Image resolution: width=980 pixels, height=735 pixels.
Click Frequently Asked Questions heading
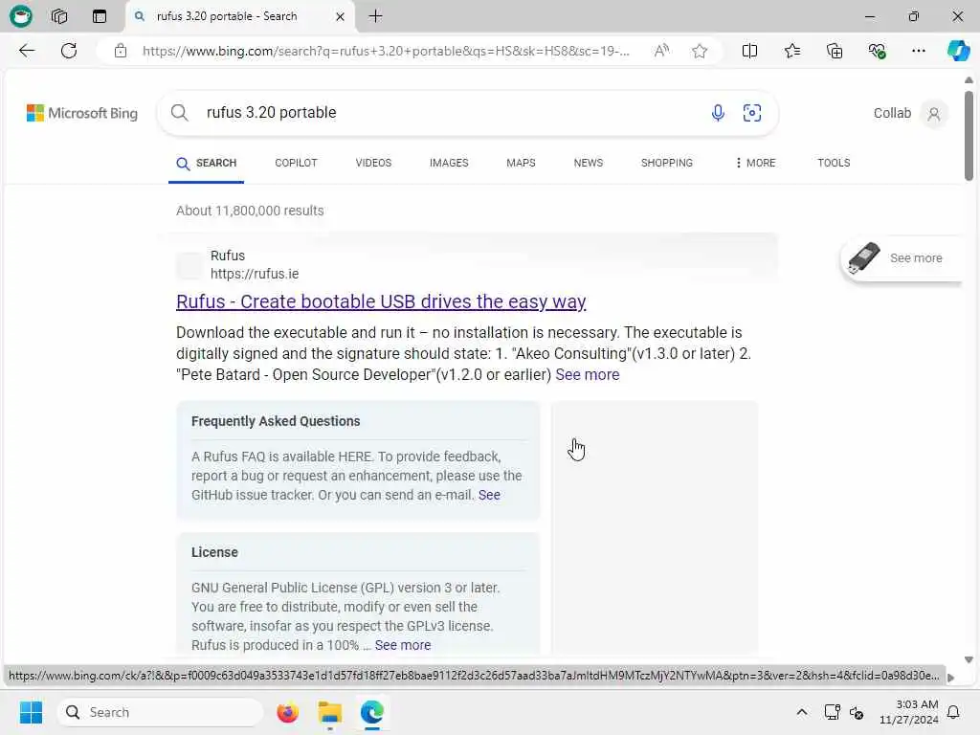click(x=276, y=421)
